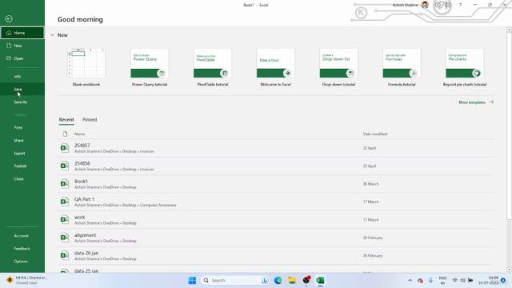512x288 pixels.
Task: Click the back arrow to return to workbook
Action: pyautogui.click(x=9, y=18)
